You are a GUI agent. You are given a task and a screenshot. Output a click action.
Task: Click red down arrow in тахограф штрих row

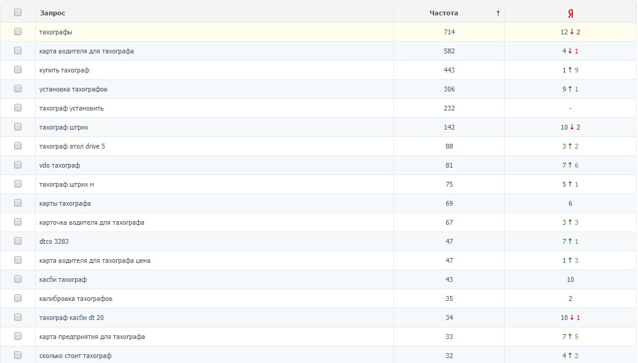click(572, 127)
